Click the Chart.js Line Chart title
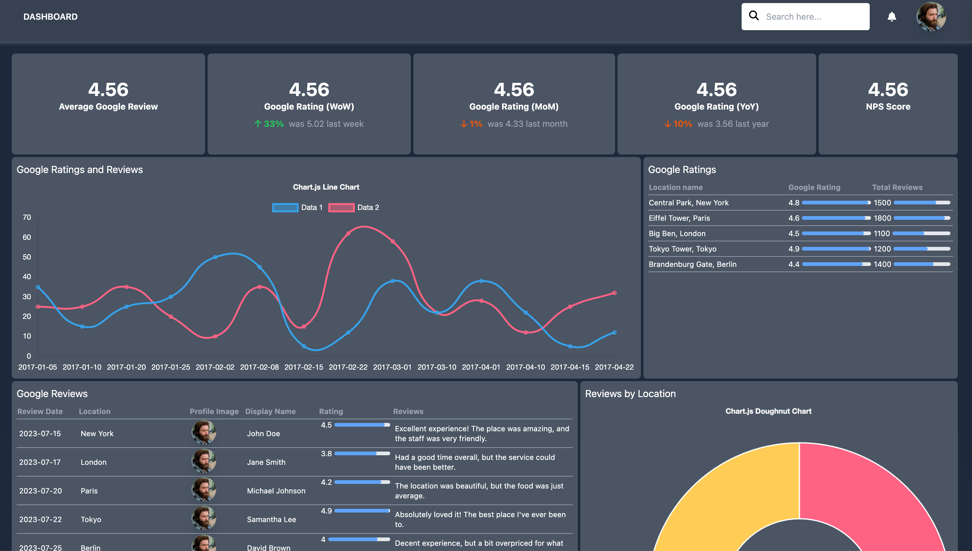The width and height of the screenshot is (972, 551). click(x=326, y=187)
